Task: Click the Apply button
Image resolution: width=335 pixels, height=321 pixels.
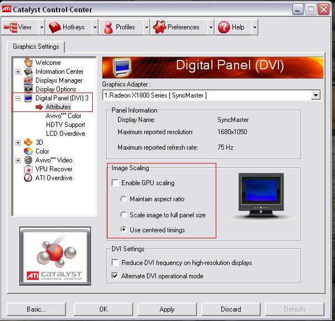Action: point(167,309)
